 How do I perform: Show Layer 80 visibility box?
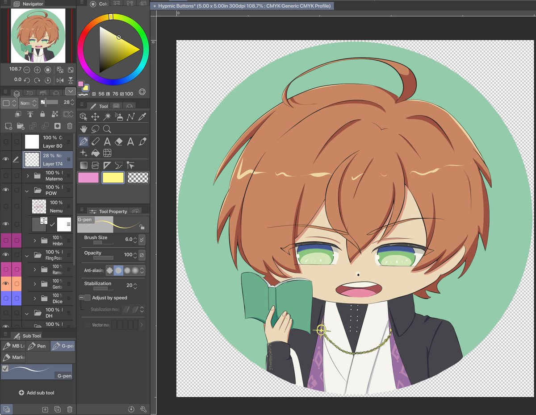pos(6,141)
